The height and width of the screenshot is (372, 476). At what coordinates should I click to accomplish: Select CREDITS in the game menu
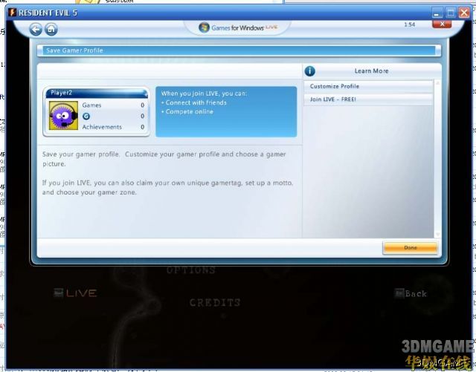click(215, 302)
